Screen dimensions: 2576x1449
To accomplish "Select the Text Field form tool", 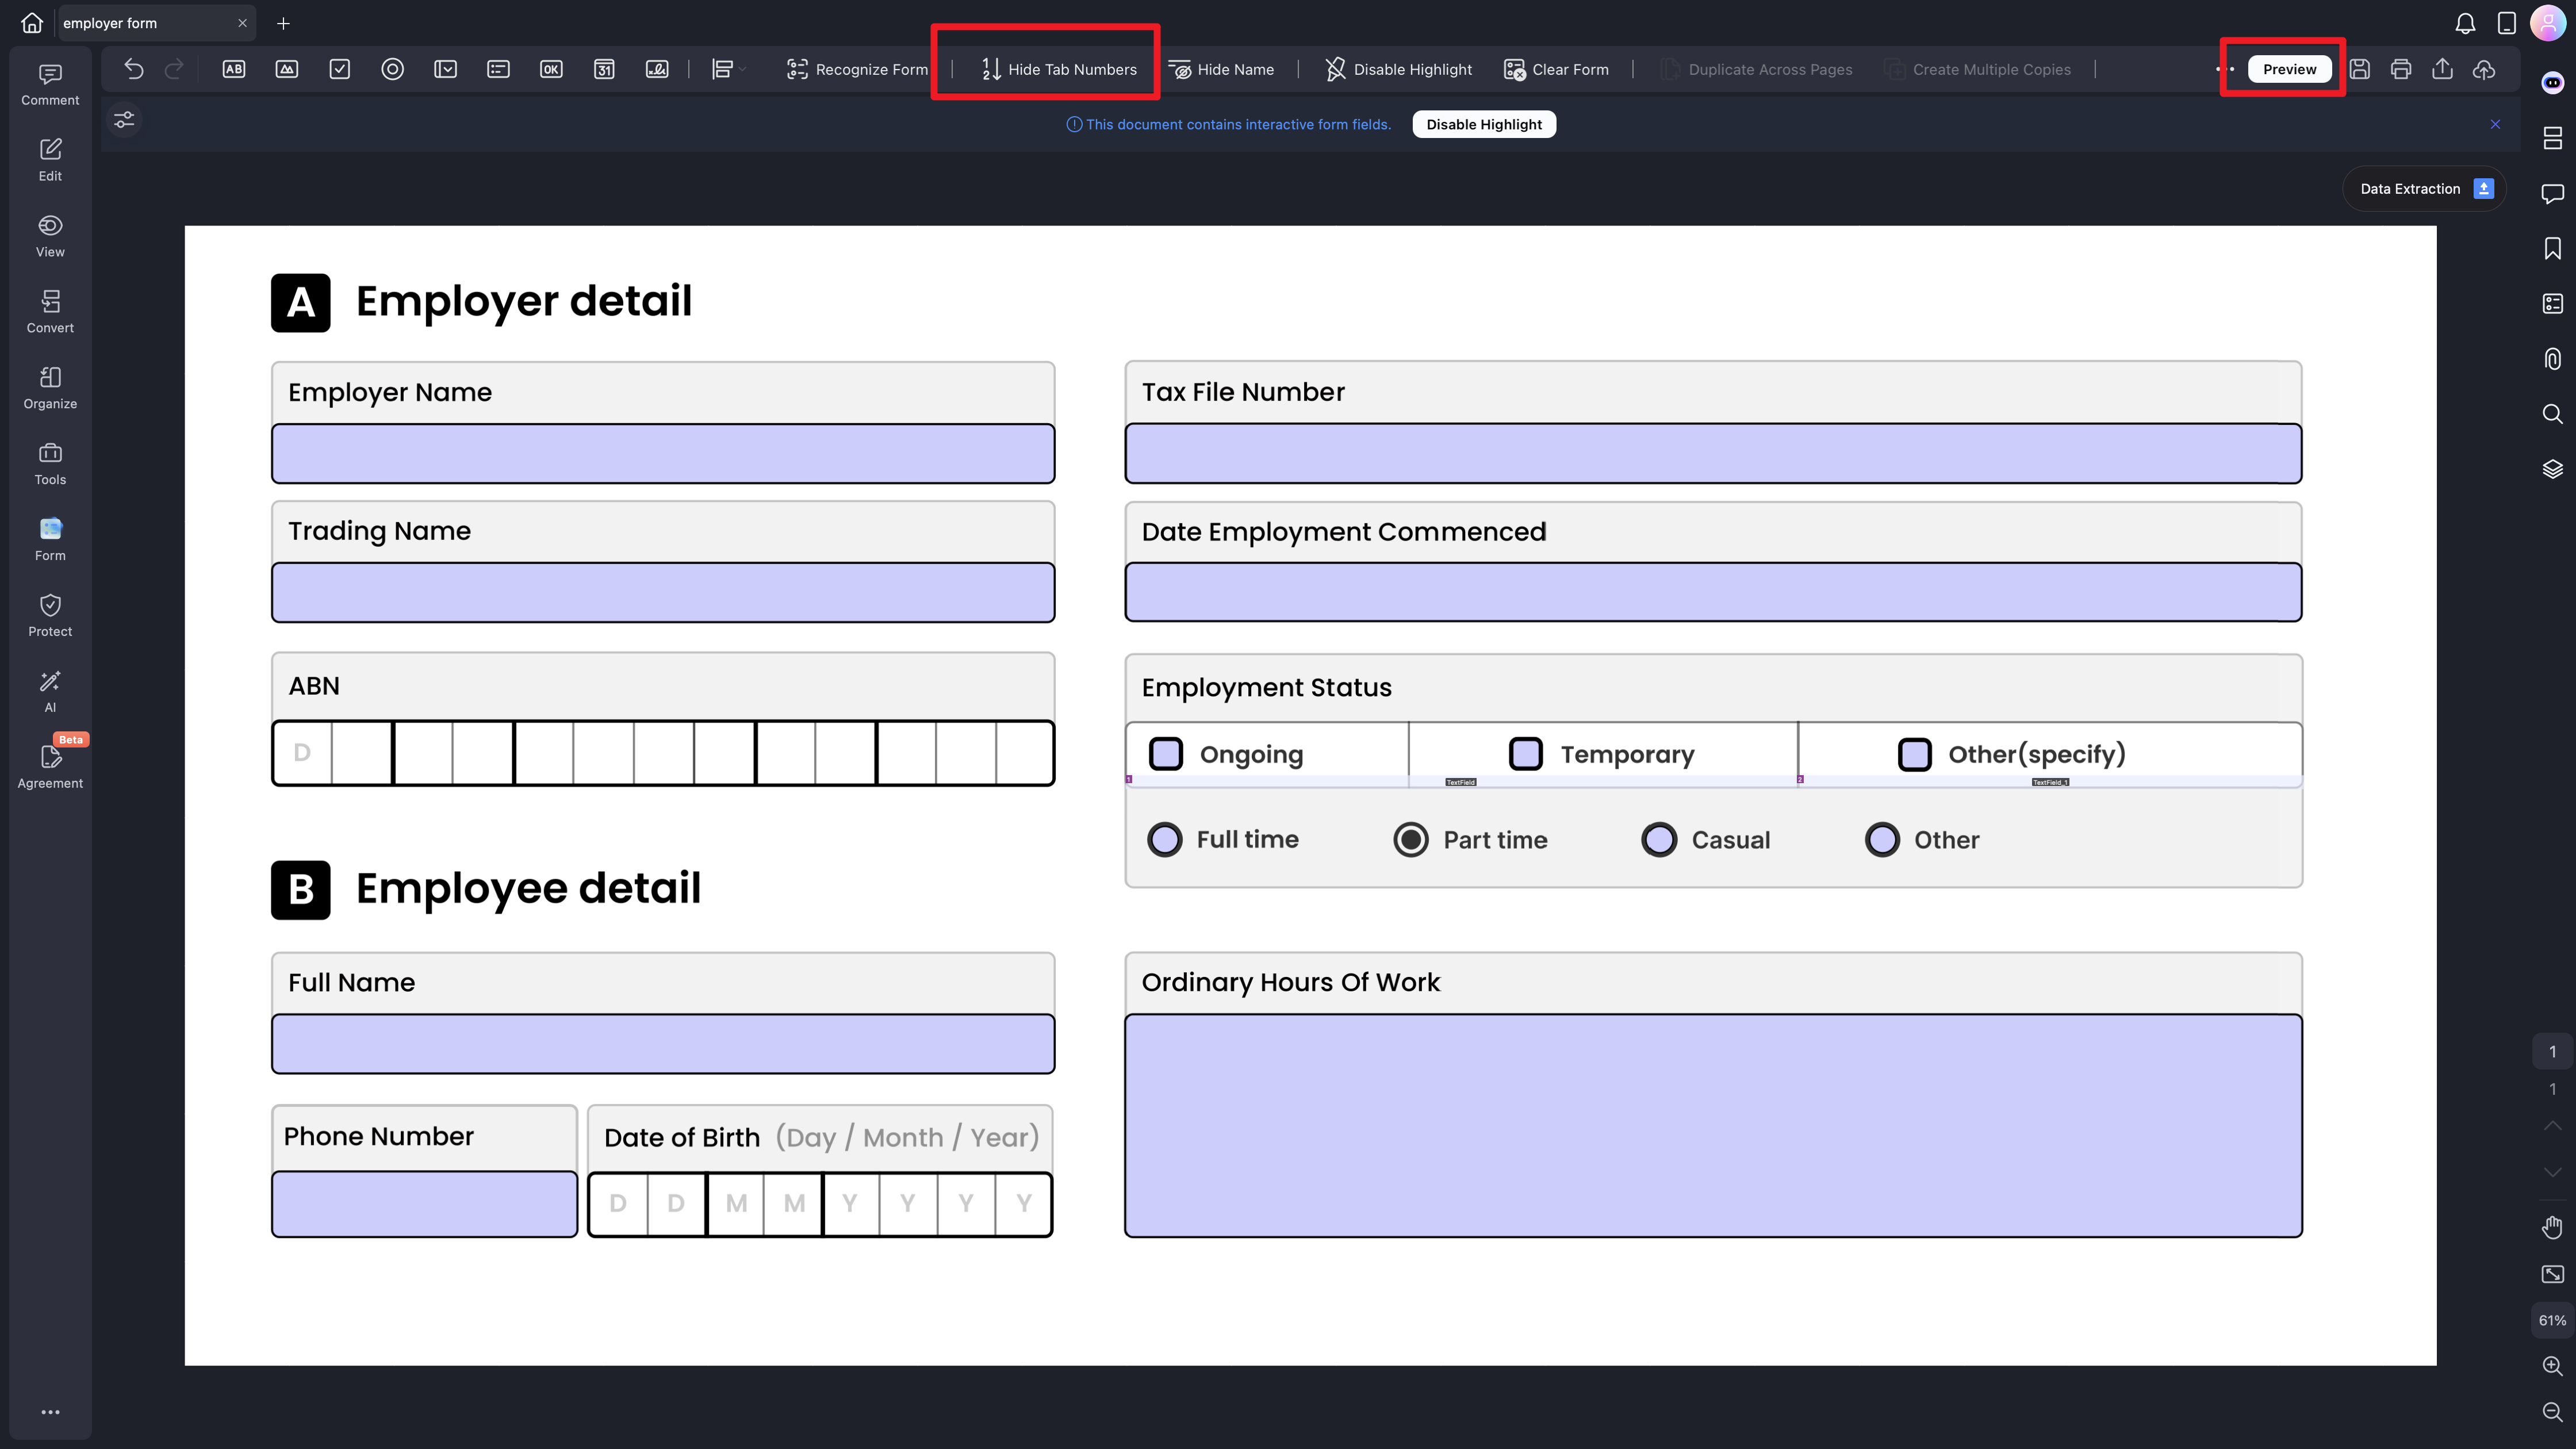I will (234, 69).
